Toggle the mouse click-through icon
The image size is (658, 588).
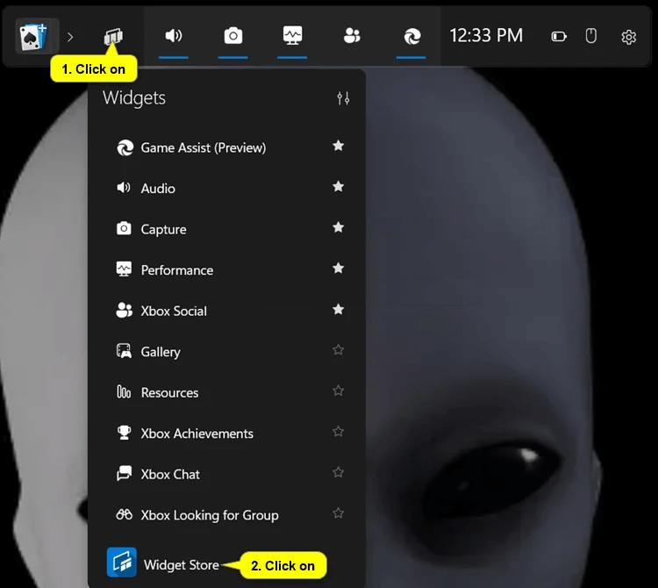pos(590,36)
